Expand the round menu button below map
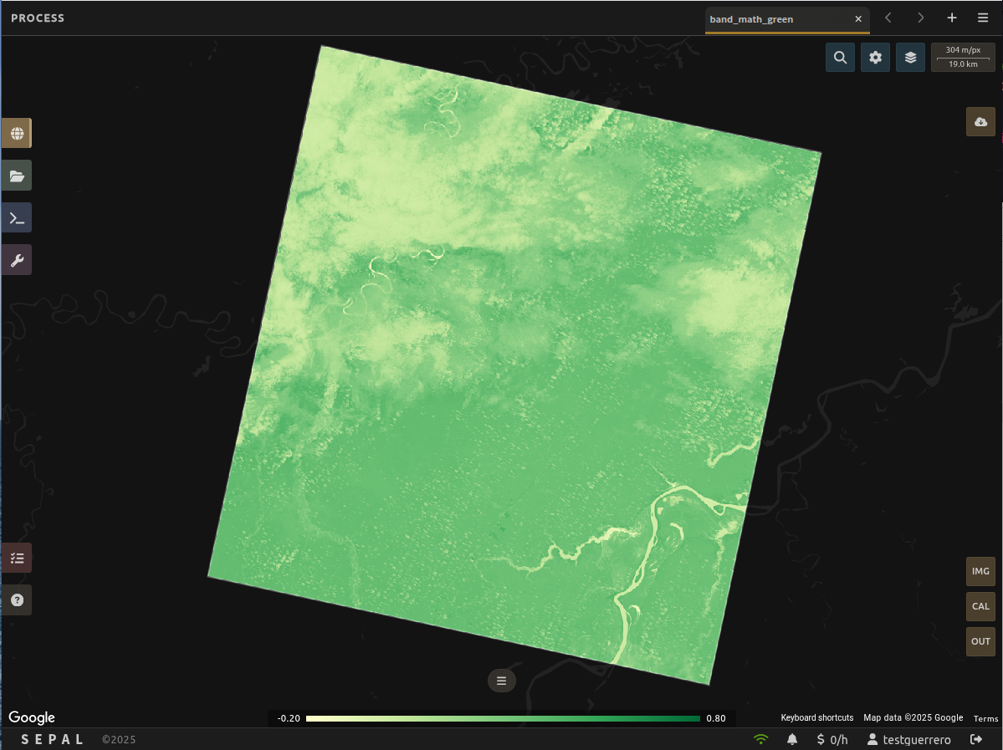Image resolution: width=1003 pixels, height=750 pixels. coord(502,681)
